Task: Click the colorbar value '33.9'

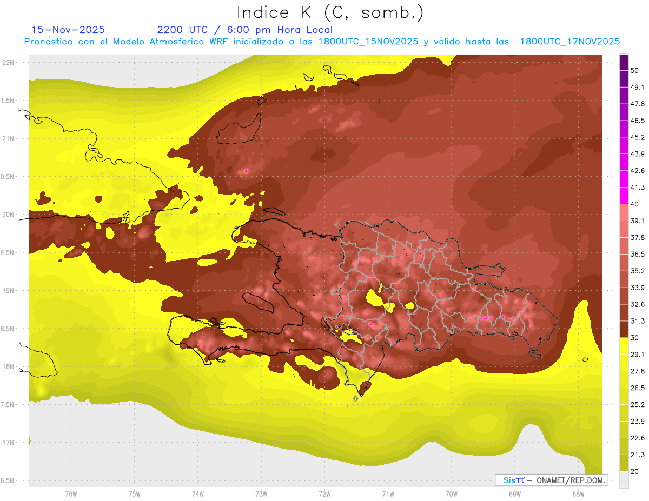Action: 638,288
